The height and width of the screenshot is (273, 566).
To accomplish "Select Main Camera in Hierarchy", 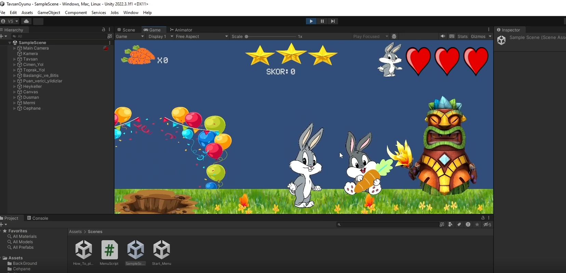I will tap(36, 48).
